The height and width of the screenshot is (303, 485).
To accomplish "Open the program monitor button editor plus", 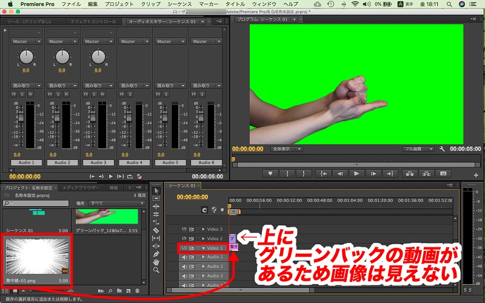I will click(476, 175).
